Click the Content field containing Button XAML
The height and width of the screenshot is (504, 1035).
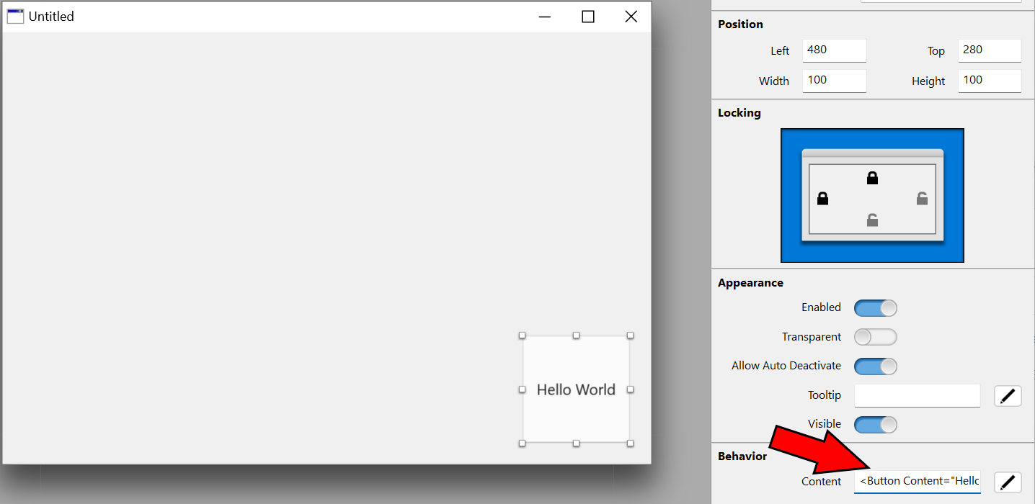[917, 481]
